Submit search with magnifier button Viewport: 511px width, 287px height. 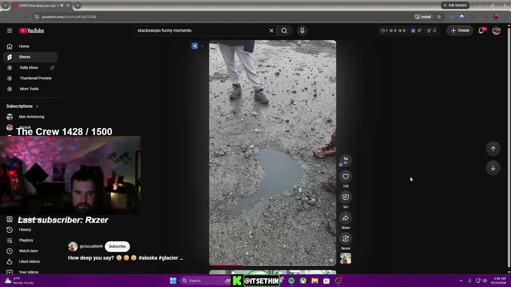point(284,30)
